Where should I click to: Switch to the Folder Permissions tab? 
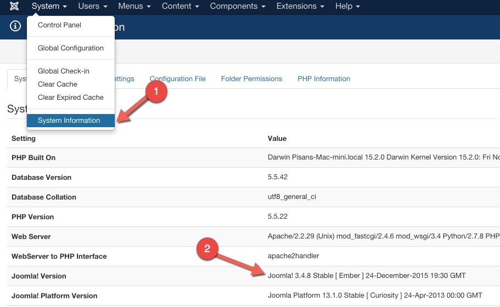click(x=251, y=78)
